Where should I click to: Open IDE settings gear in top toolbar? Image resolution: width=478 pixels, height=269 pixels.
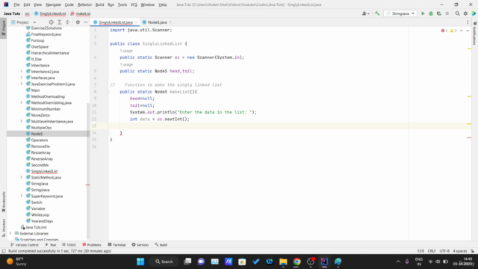465,13
